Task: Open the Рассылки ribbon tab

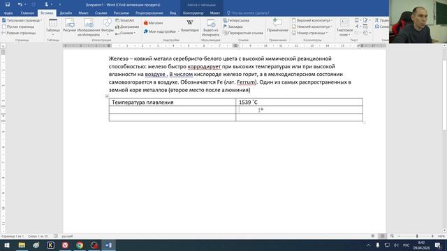Action: tap(121, 13)
